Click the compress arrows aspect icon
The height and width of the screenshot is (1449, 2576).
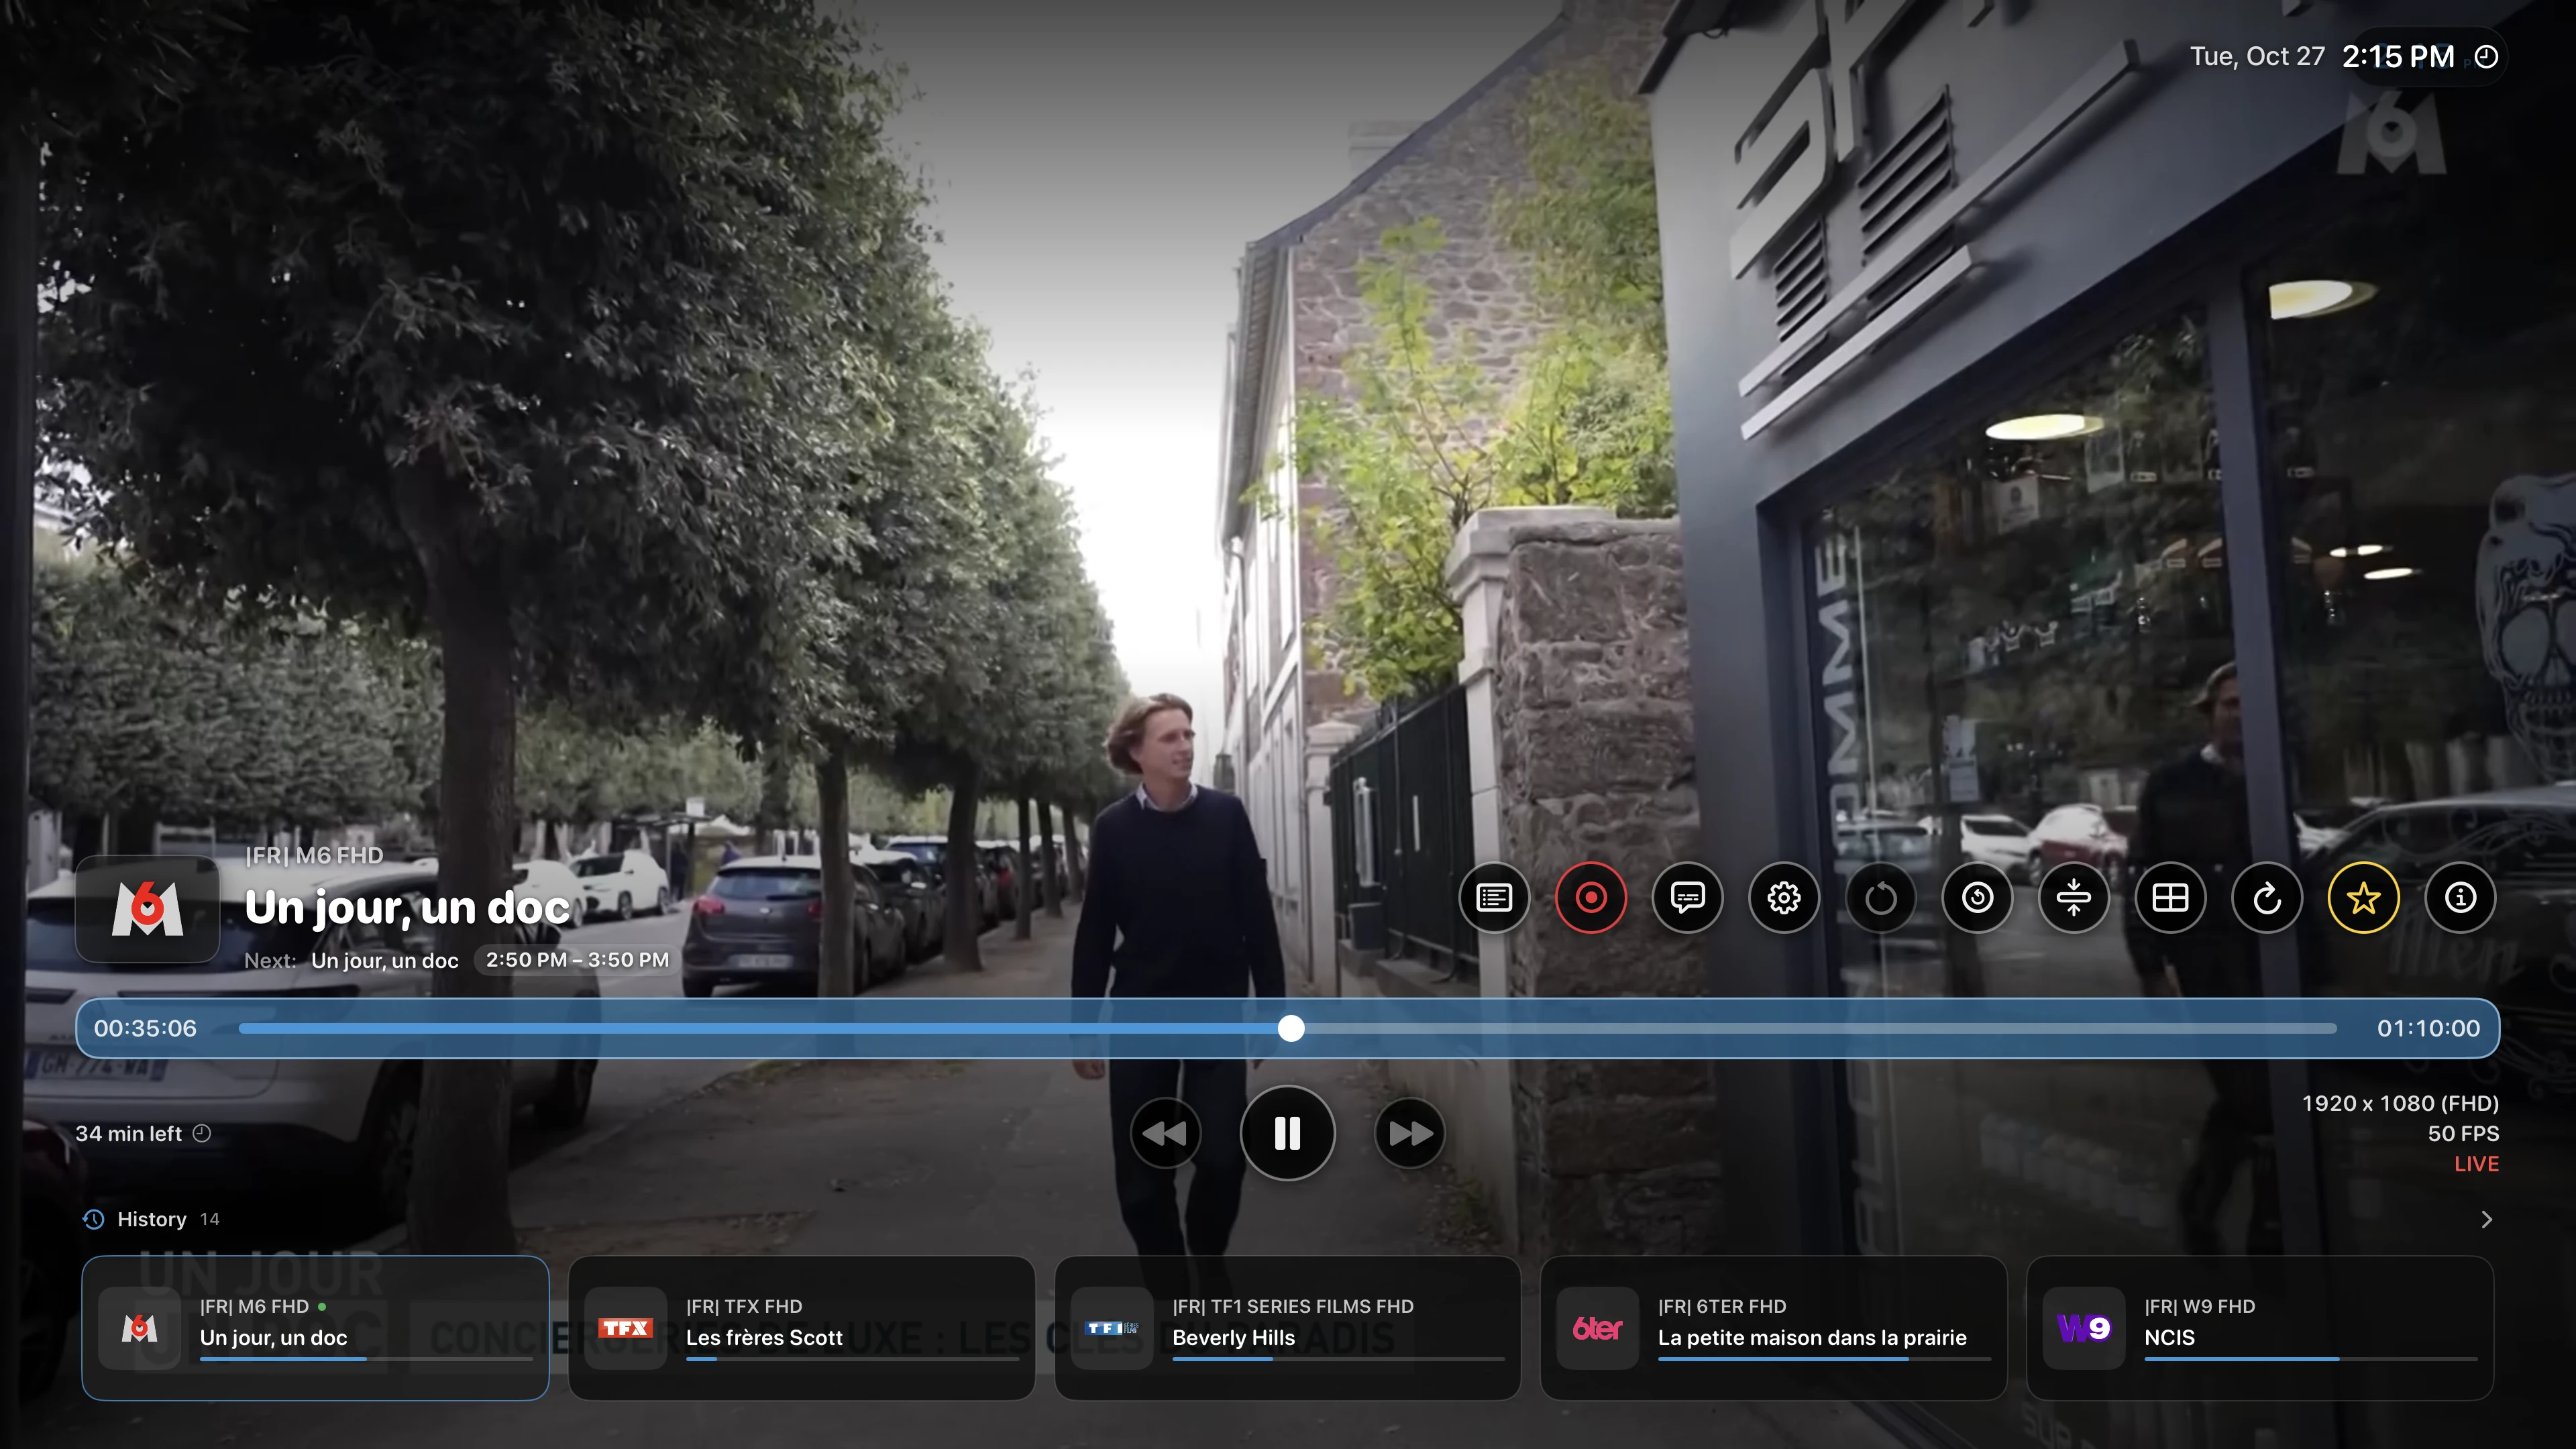2074,898
